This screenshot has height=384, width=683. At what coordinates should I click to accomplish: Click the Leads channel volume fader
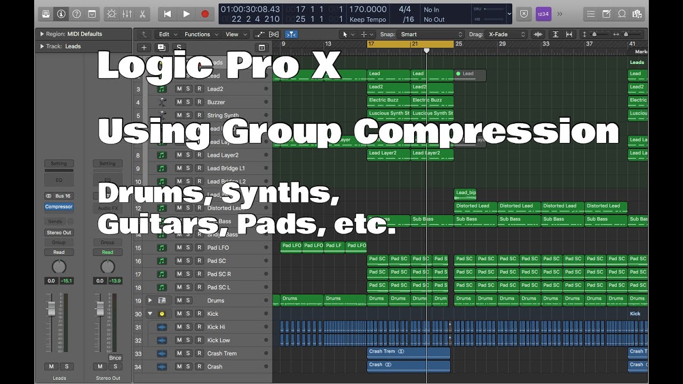click(51, 308)
